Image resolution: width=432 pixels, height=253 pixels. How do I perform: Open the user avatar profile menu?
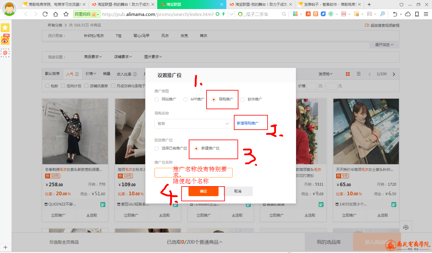9,9
